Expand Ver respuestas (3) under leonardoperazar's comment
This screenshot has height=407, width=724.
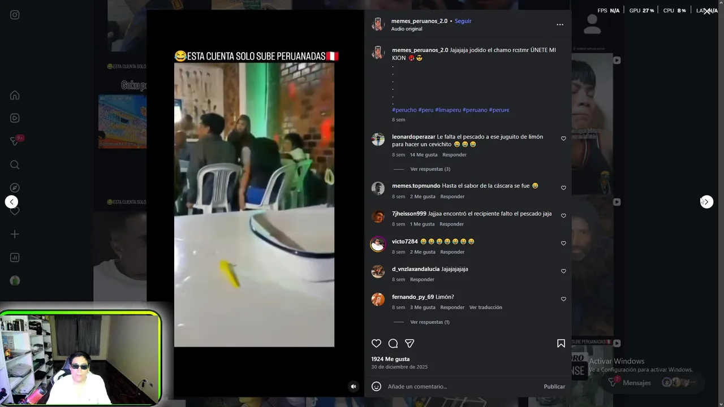[430, 169]
